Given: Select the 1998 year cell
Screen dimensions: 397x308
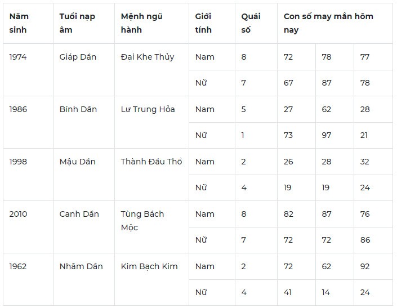Looking at the screenshot, I should tap(28, 175).
